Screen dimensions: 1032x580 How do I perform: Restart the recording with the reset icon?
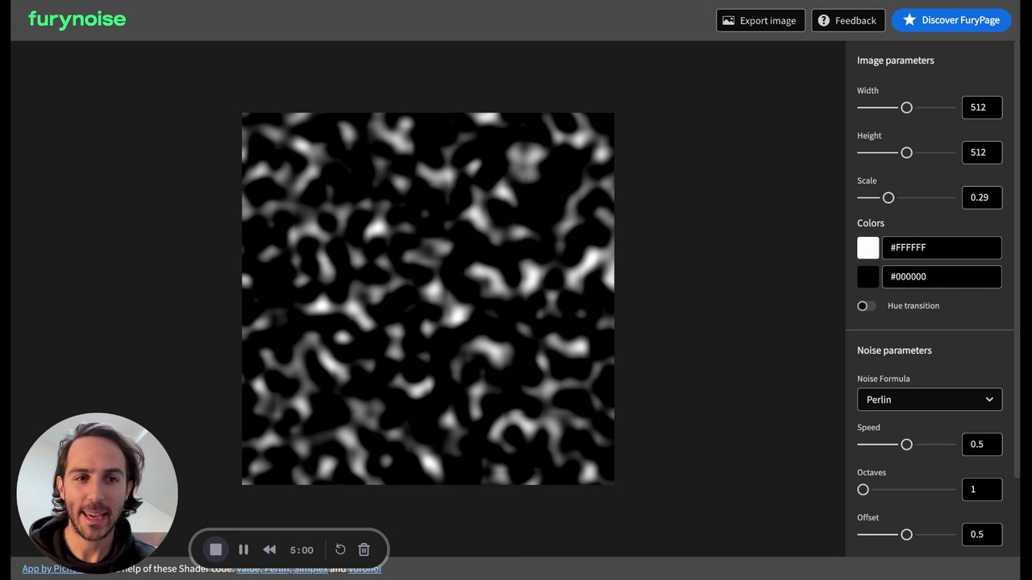point(340,549)
